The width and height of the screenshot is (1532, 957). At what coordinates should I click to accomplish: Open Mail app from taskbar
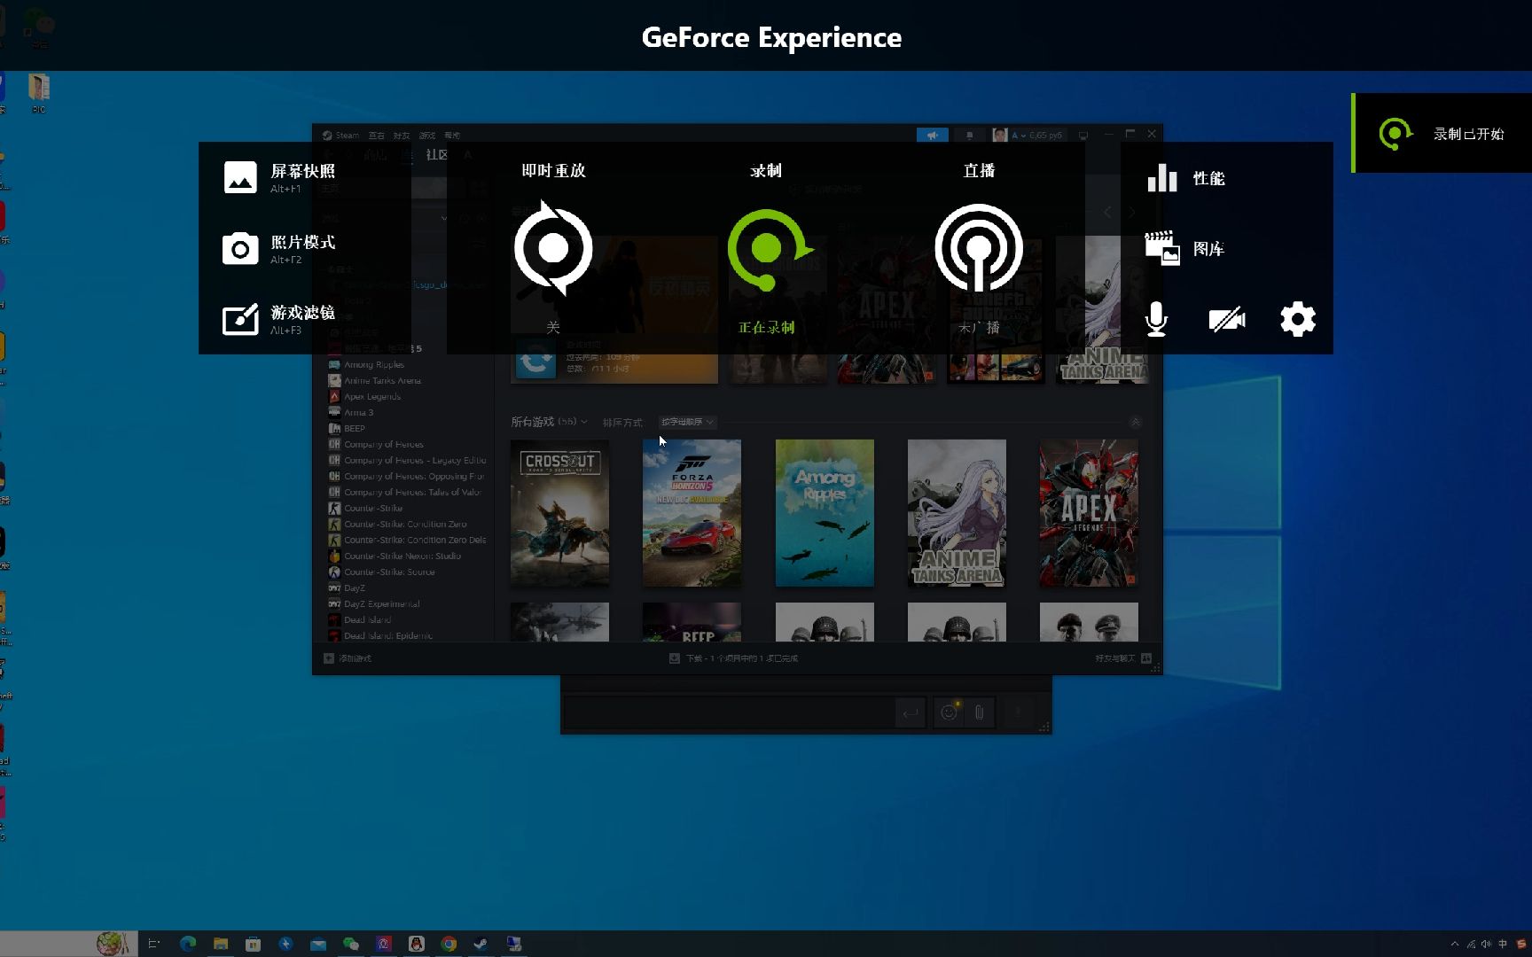pos(318,944)
